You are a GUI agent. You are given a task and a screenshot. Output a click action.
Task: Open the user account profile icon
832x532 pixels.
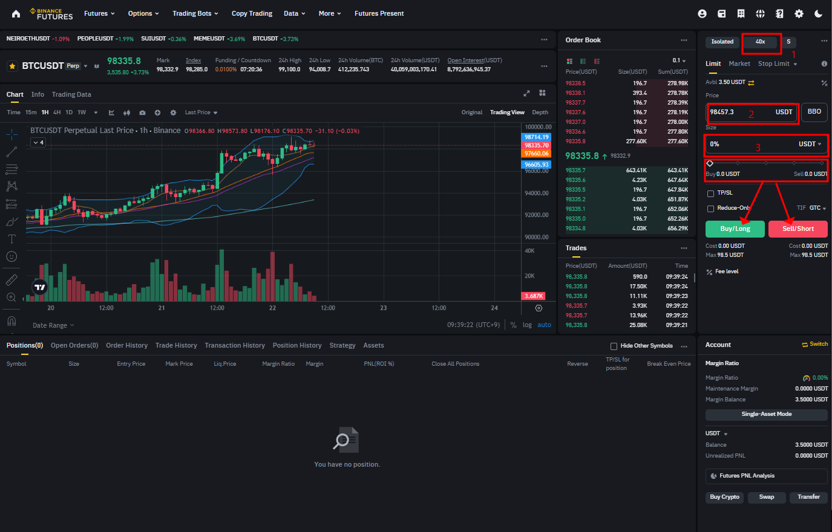pyautogui.click(x=702, y=13)
